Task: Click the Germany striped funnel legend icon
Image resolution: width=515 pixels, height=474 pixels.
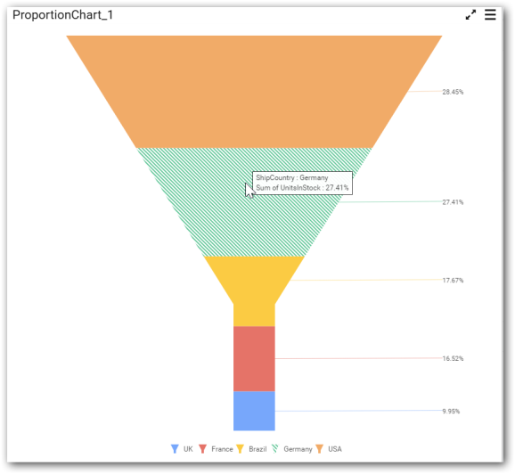Action: [x=275, y=449]
